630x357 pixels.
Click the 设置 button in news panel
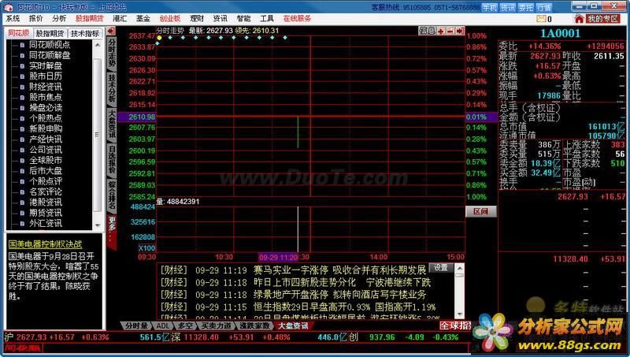click(441, 267)
